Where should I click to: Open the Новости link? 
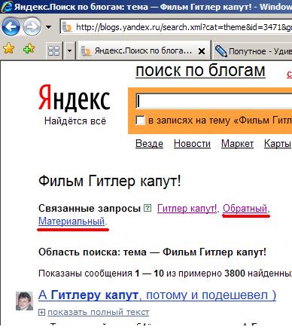(192, 144)
